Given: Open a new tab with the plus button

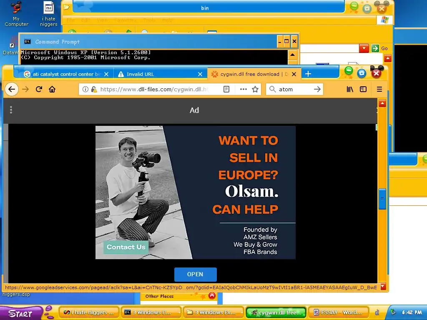Looking at the screenshot, I should pyautogui.click(x=308, y=74).
